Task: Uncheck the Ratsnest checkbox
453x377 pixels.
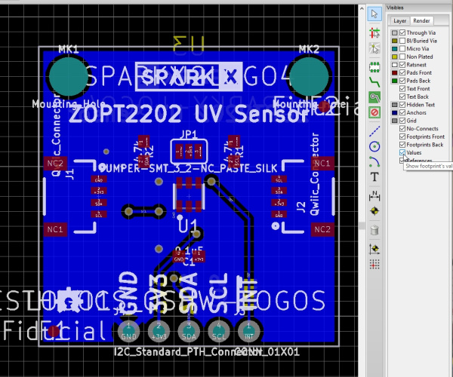Action: coord(402,65)
